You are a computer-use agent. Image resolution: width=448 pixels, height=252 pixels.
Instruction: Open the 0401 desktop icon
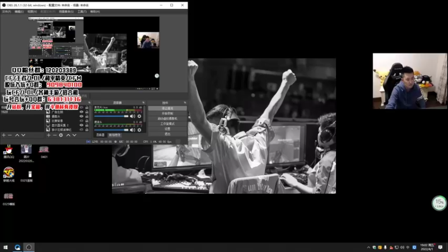click(x=44, y=152)
